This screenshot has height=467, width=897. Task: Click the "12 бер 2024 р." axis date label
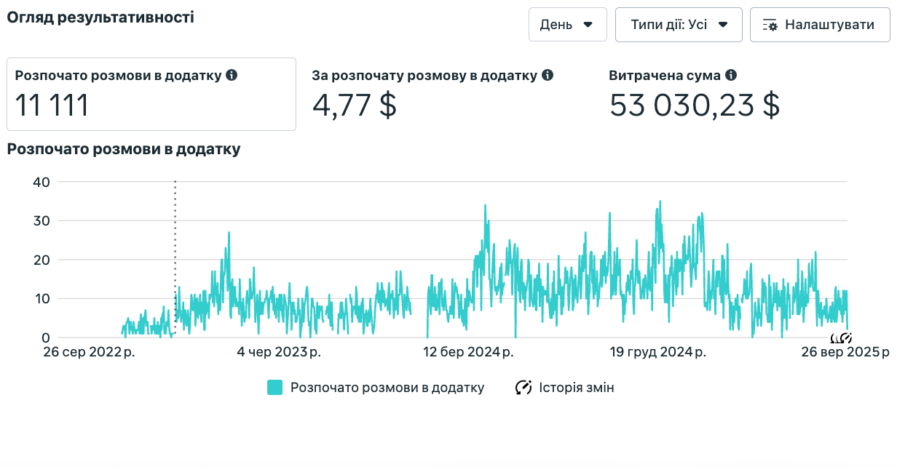(x=469, y=353)
